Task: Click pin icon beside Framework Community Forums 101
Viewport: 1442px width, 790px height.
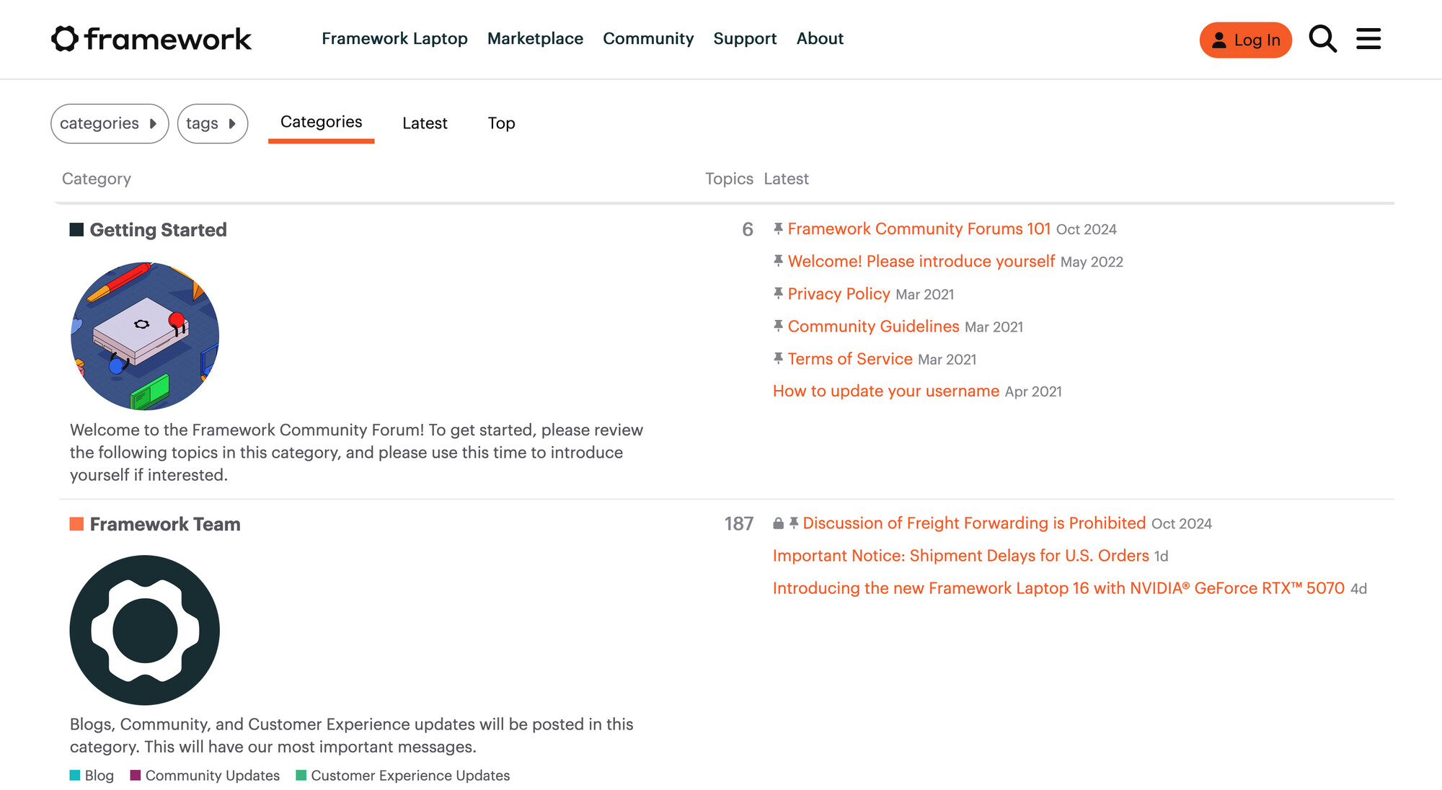Action: [x=778, y=228]
